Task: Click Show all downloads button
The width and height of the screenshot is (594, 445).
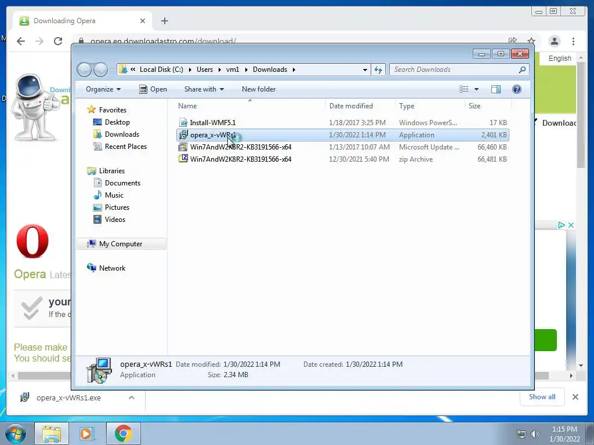Action: (x=542, y=397)
